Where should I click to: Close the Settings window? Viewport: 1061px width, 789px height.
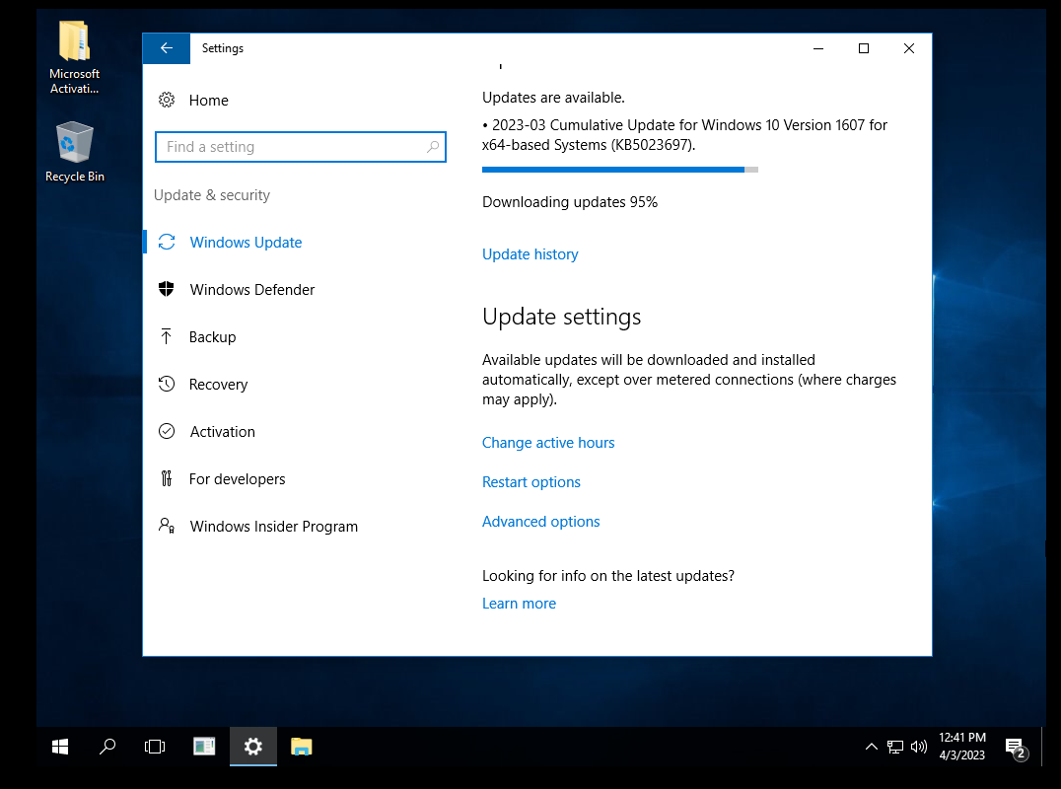click(909, 48)
